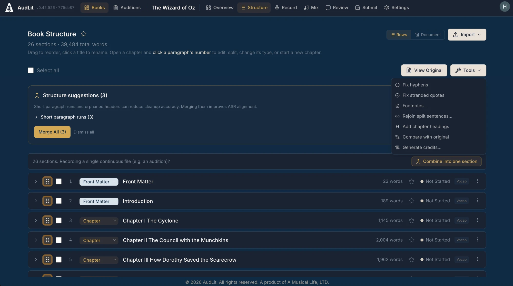The height and width of the screenshot is (286, 513).
Task: Open more options for Front Matter row
Action: [x=477, y=181]
